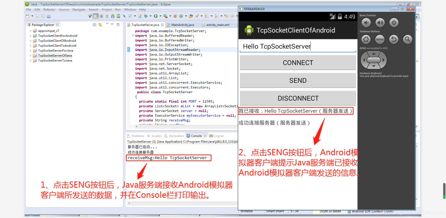Click the SEND button in emulator
Viewport: 446px width, 218px height.
click(x=298, y=80)
